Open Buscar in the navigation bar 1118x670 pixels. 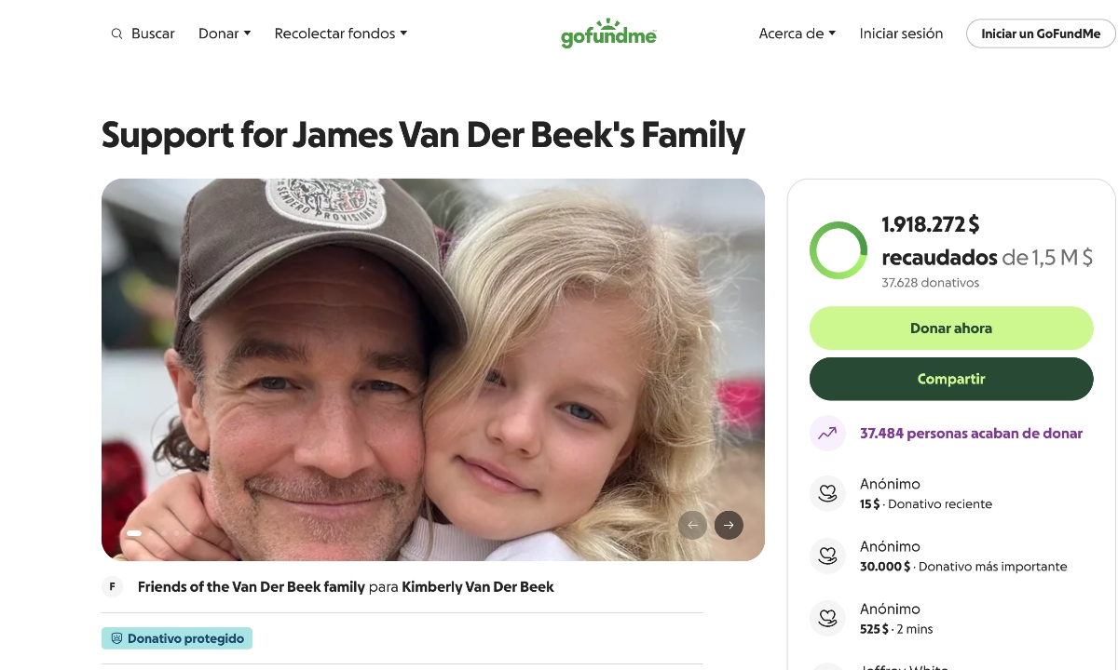click(x=153, y=33)
